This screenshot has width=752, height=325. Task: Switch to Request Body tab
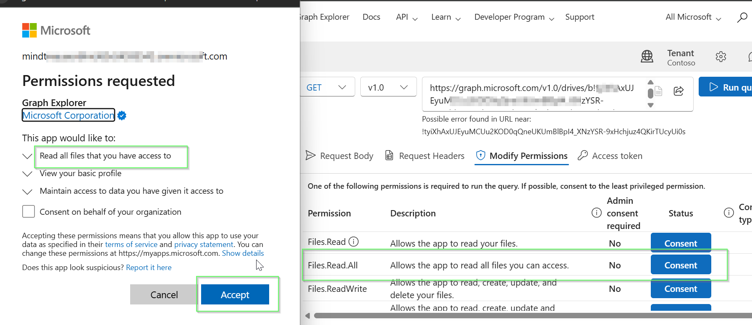point(339,156)
